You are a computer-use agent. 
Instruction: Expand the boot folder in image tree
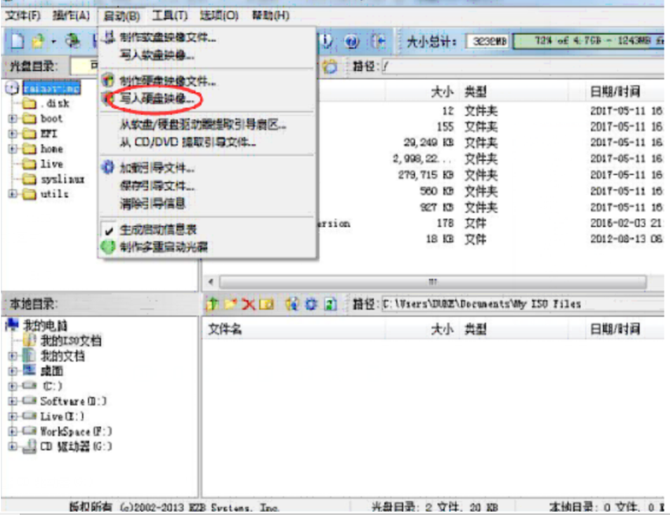pyautogui.click(x=13, y=119)
